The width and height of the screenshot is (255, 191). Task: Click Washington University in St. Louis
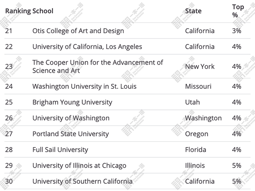click(x=85, y=87)
